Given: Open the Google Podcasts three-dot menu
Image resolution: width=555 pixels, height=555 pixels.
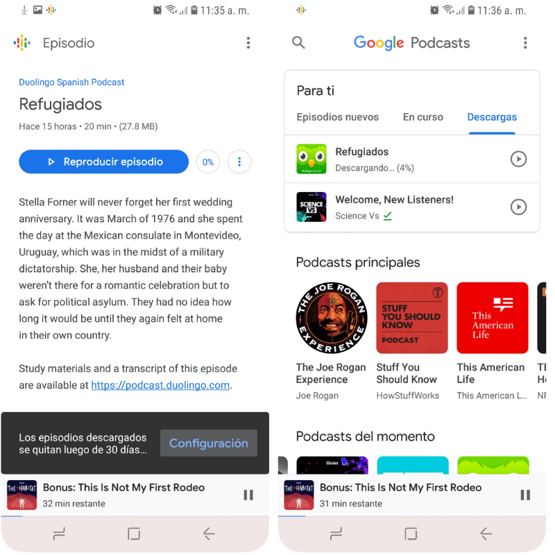Looking at the screenshot, I should (525, 43).
